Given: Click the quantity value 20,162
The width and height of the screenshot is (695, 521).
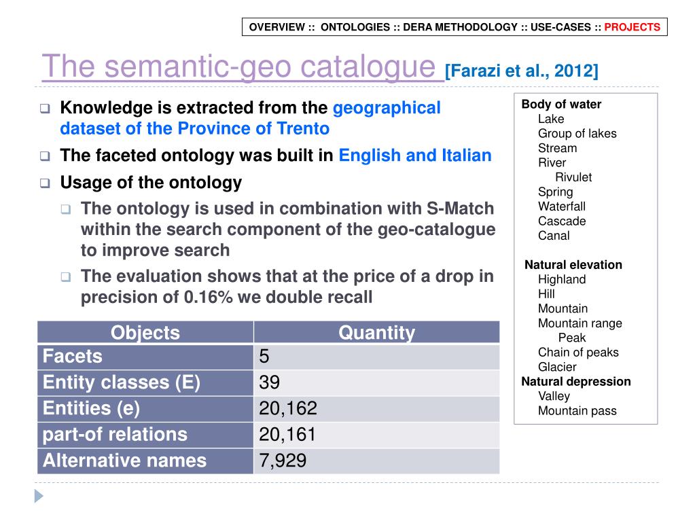Looking at the screenshot, I should [x=288, y=408].
